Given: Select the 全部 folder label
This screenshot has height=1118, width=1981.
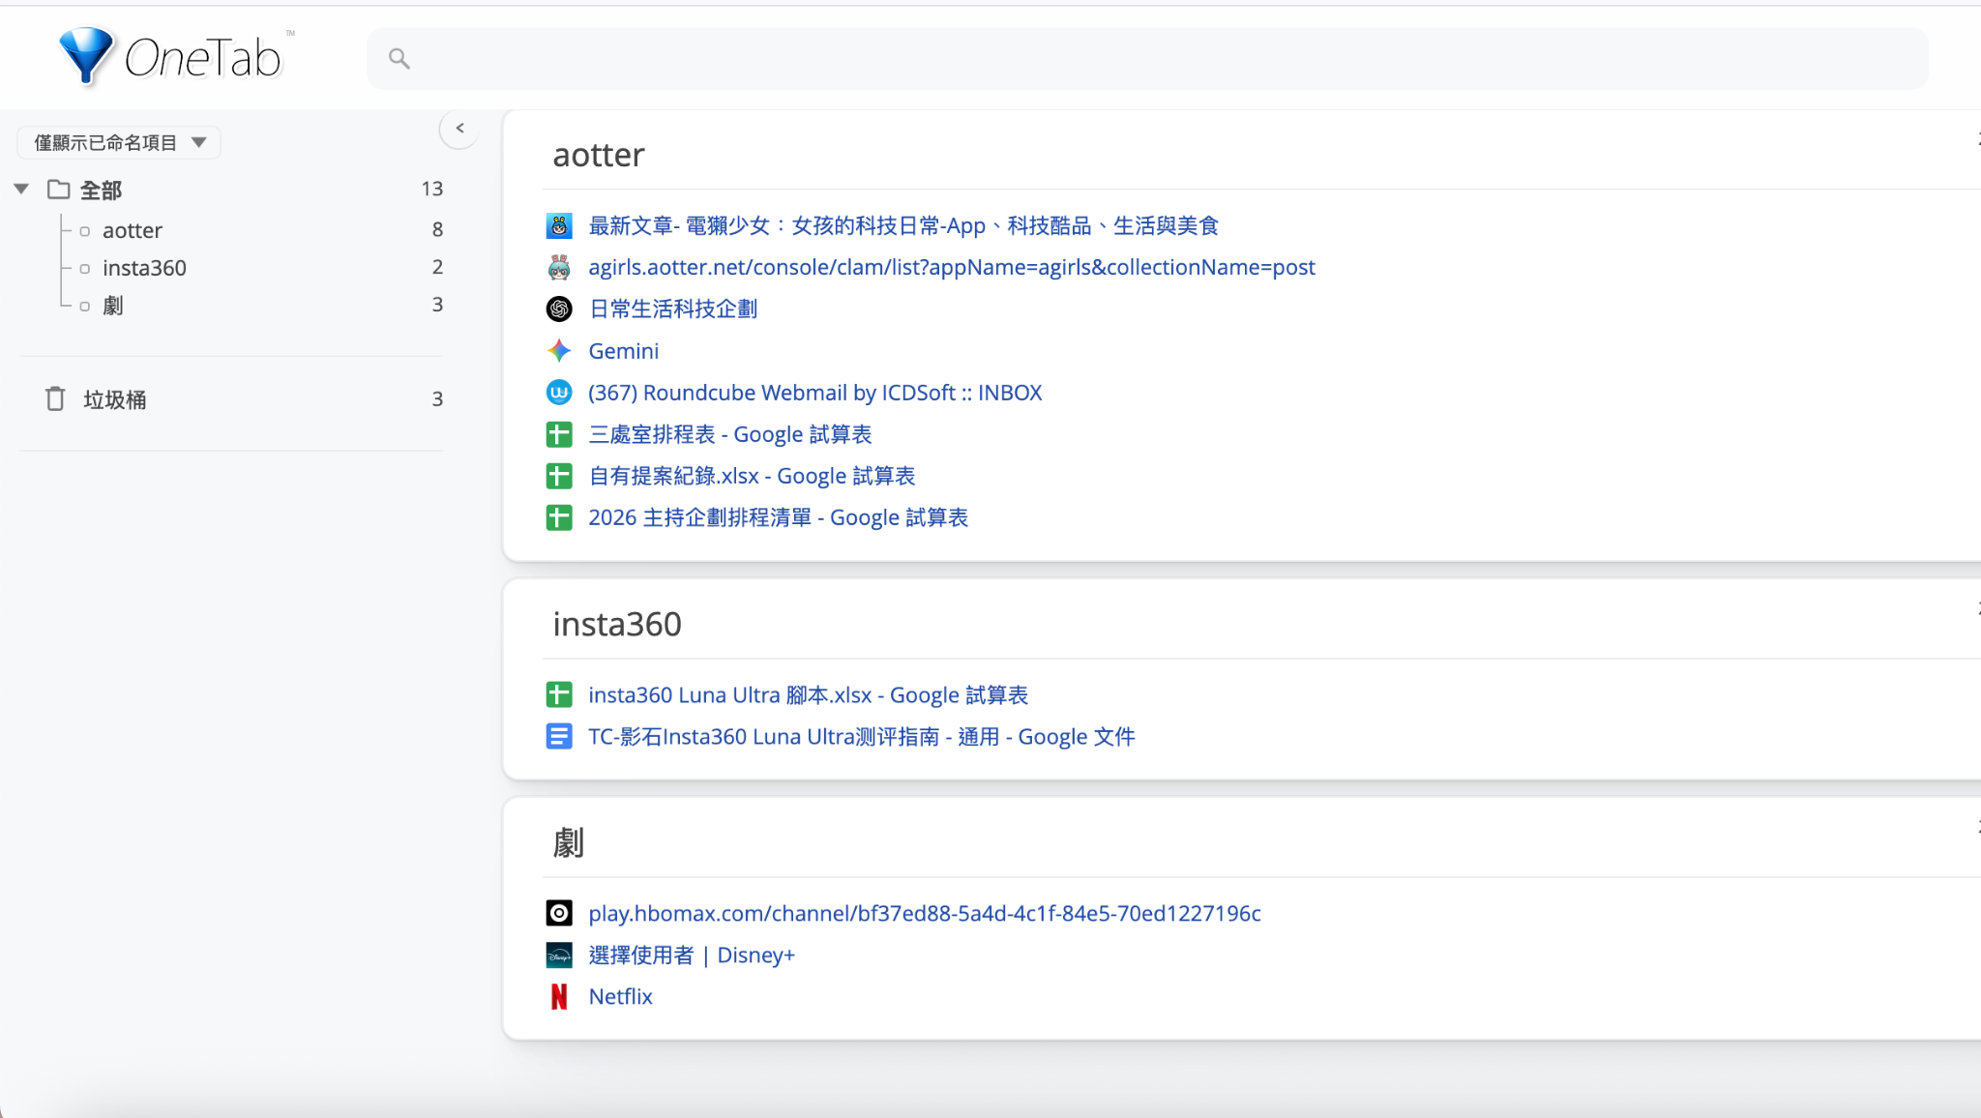Looking at the screenshot, I should pos(101,190).
